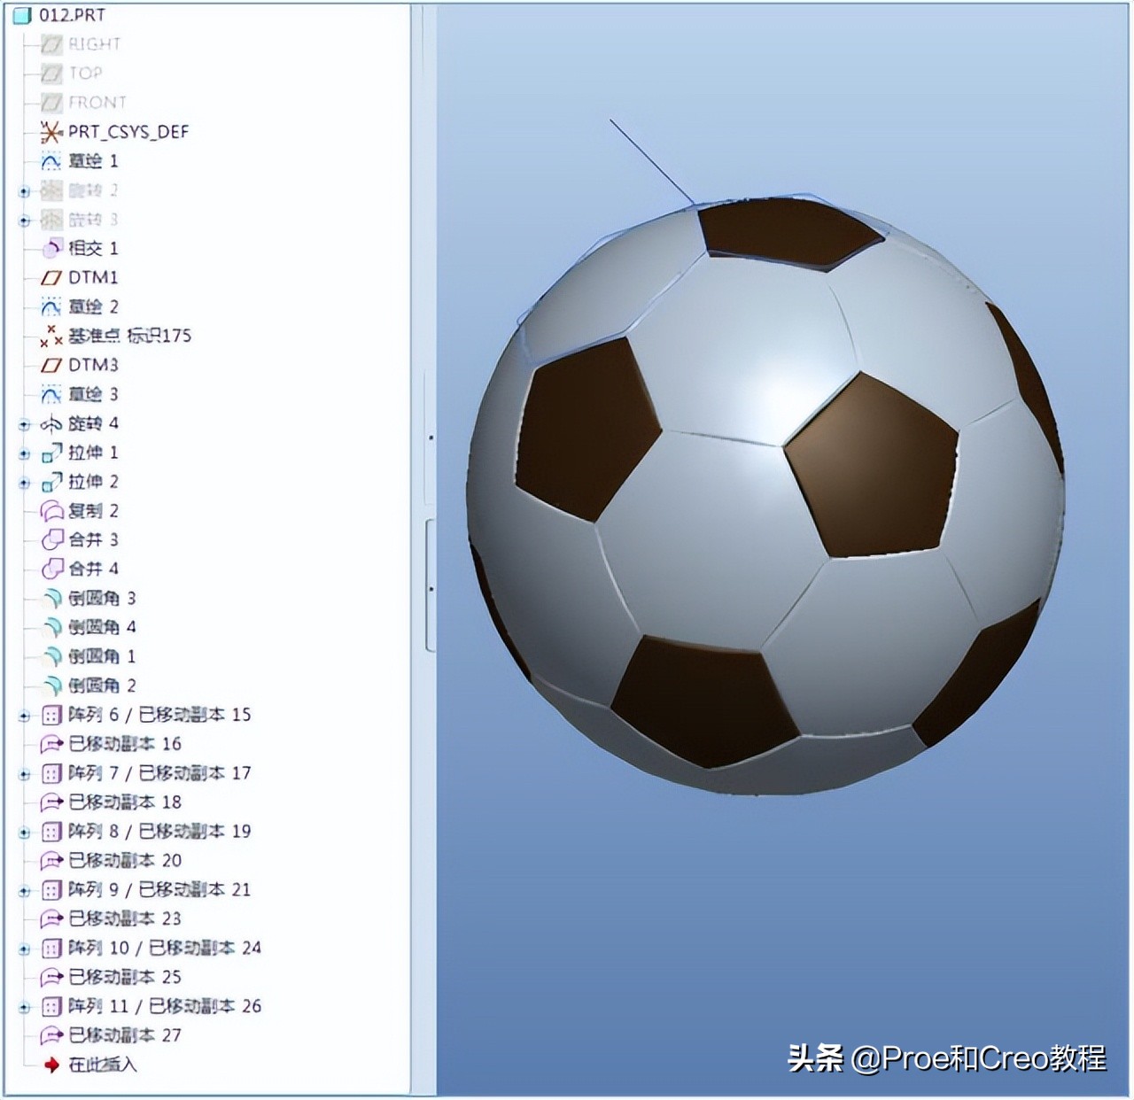
Task: Select the sketch icon beside 草绘 1
Action: tap(49, 161)
